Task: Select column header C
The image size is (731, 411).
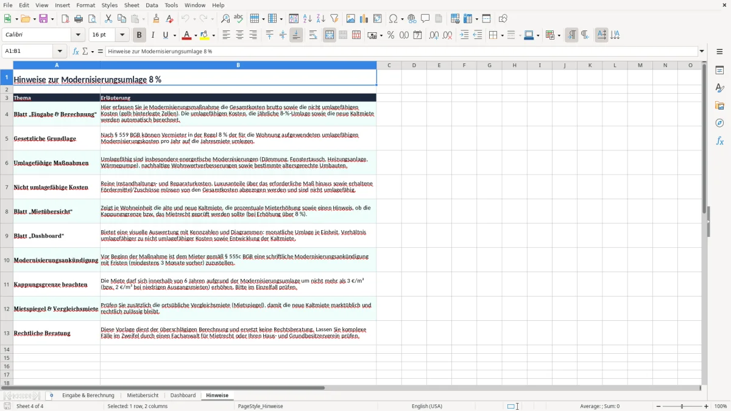Action: tap(389, 65)
